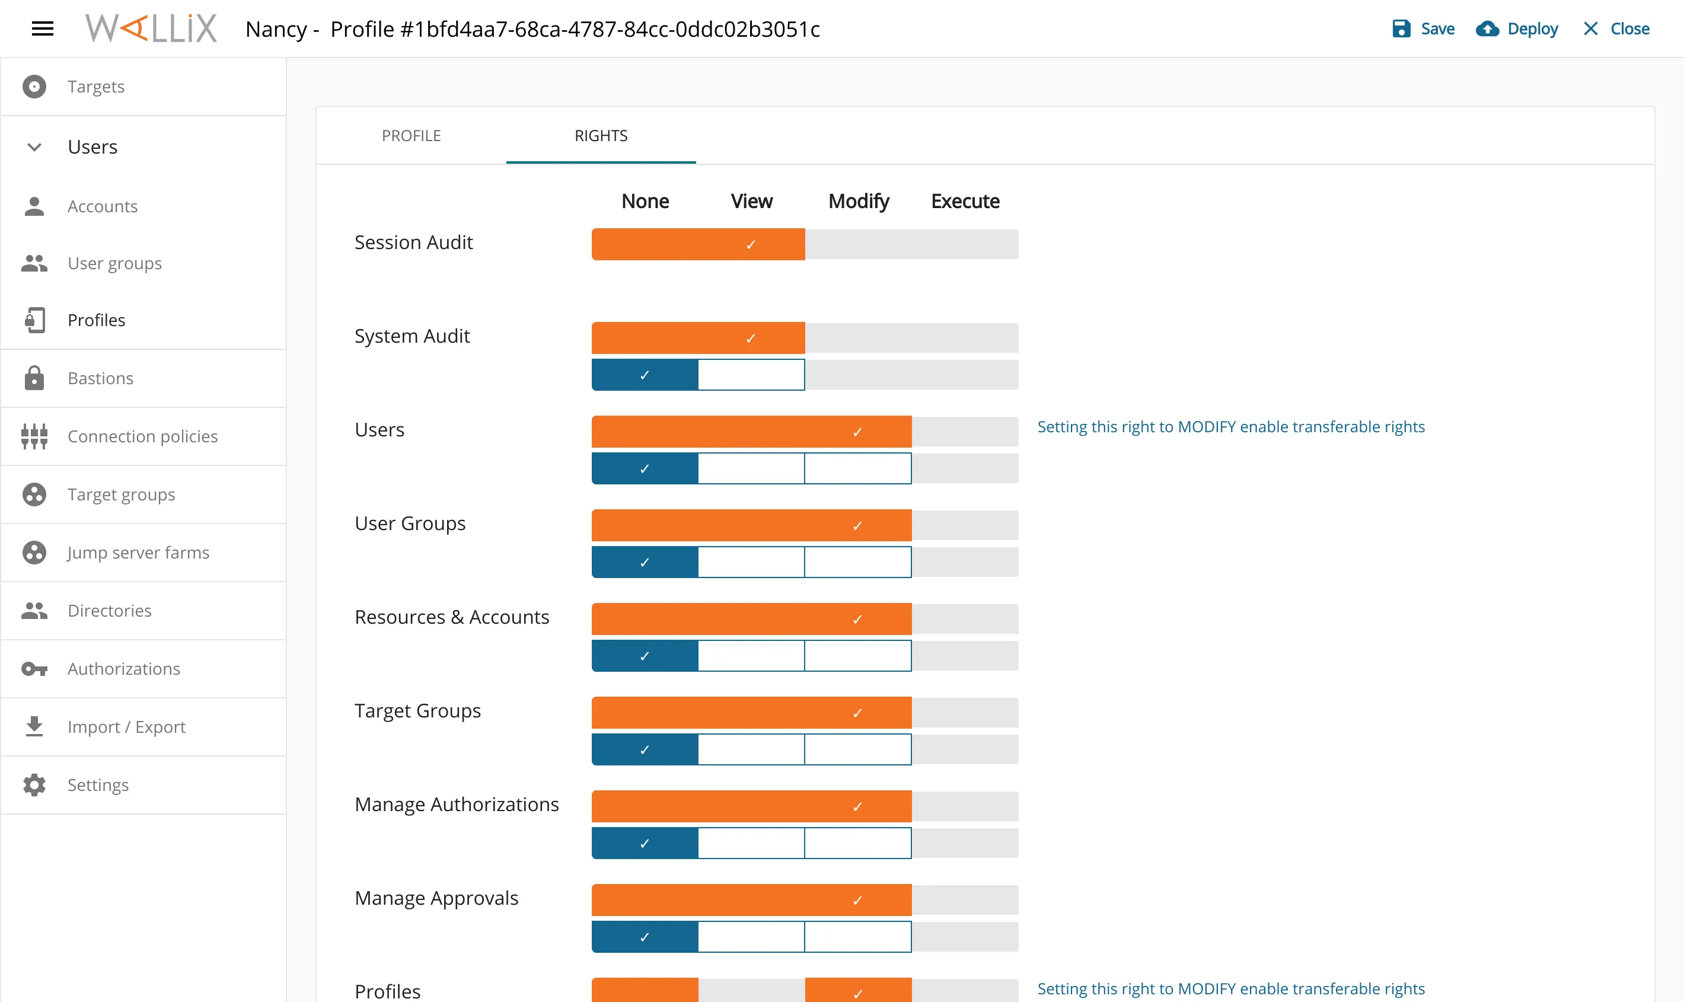Click the Jump server farms icon
The height and width of the screenshot is (1002, 1684).
pos(34,553)
